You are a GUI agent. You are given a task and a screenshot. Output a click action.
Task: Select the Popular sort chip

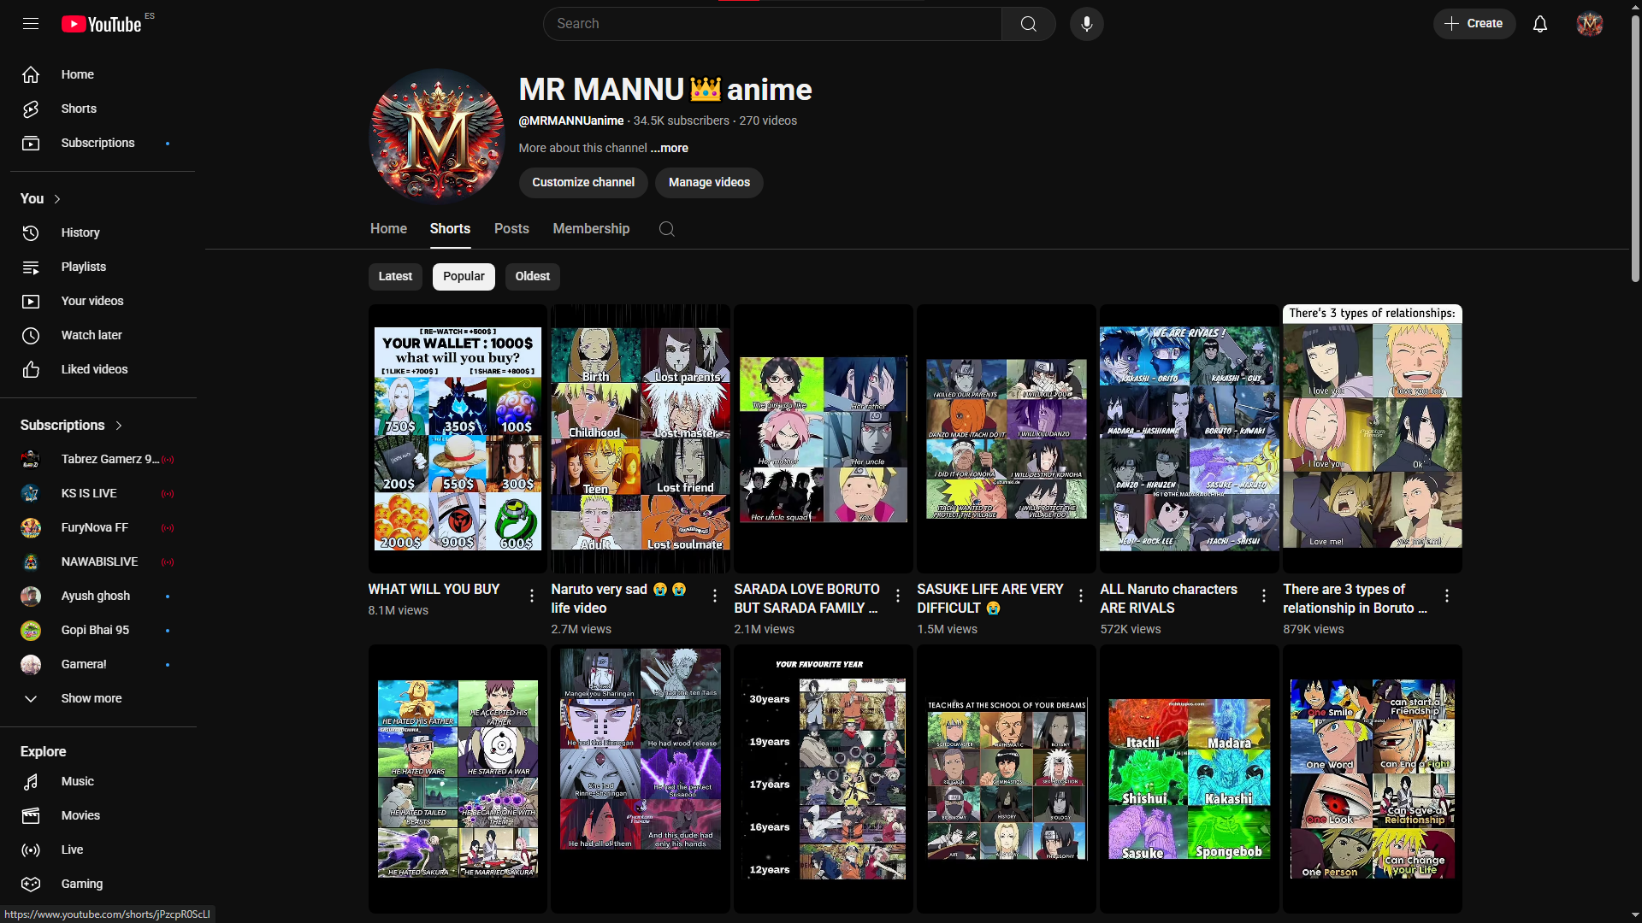[464, 276]
